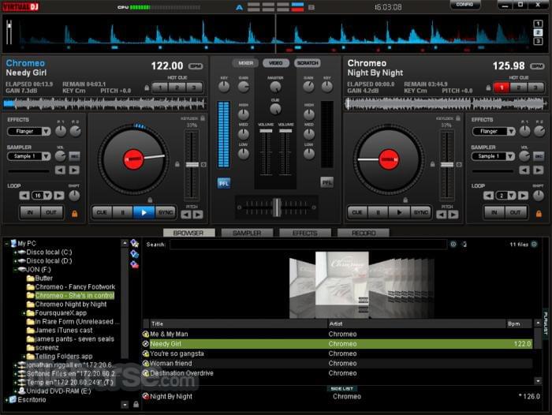Set loop OUT point on right deck
Image resolution: width=552 pixels, height=415 pixels.
coord(516,212)
